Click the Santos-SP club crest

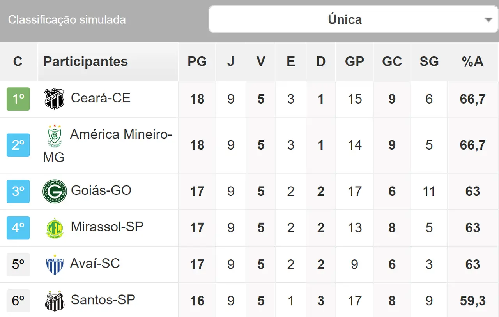[x=55, y=301]
